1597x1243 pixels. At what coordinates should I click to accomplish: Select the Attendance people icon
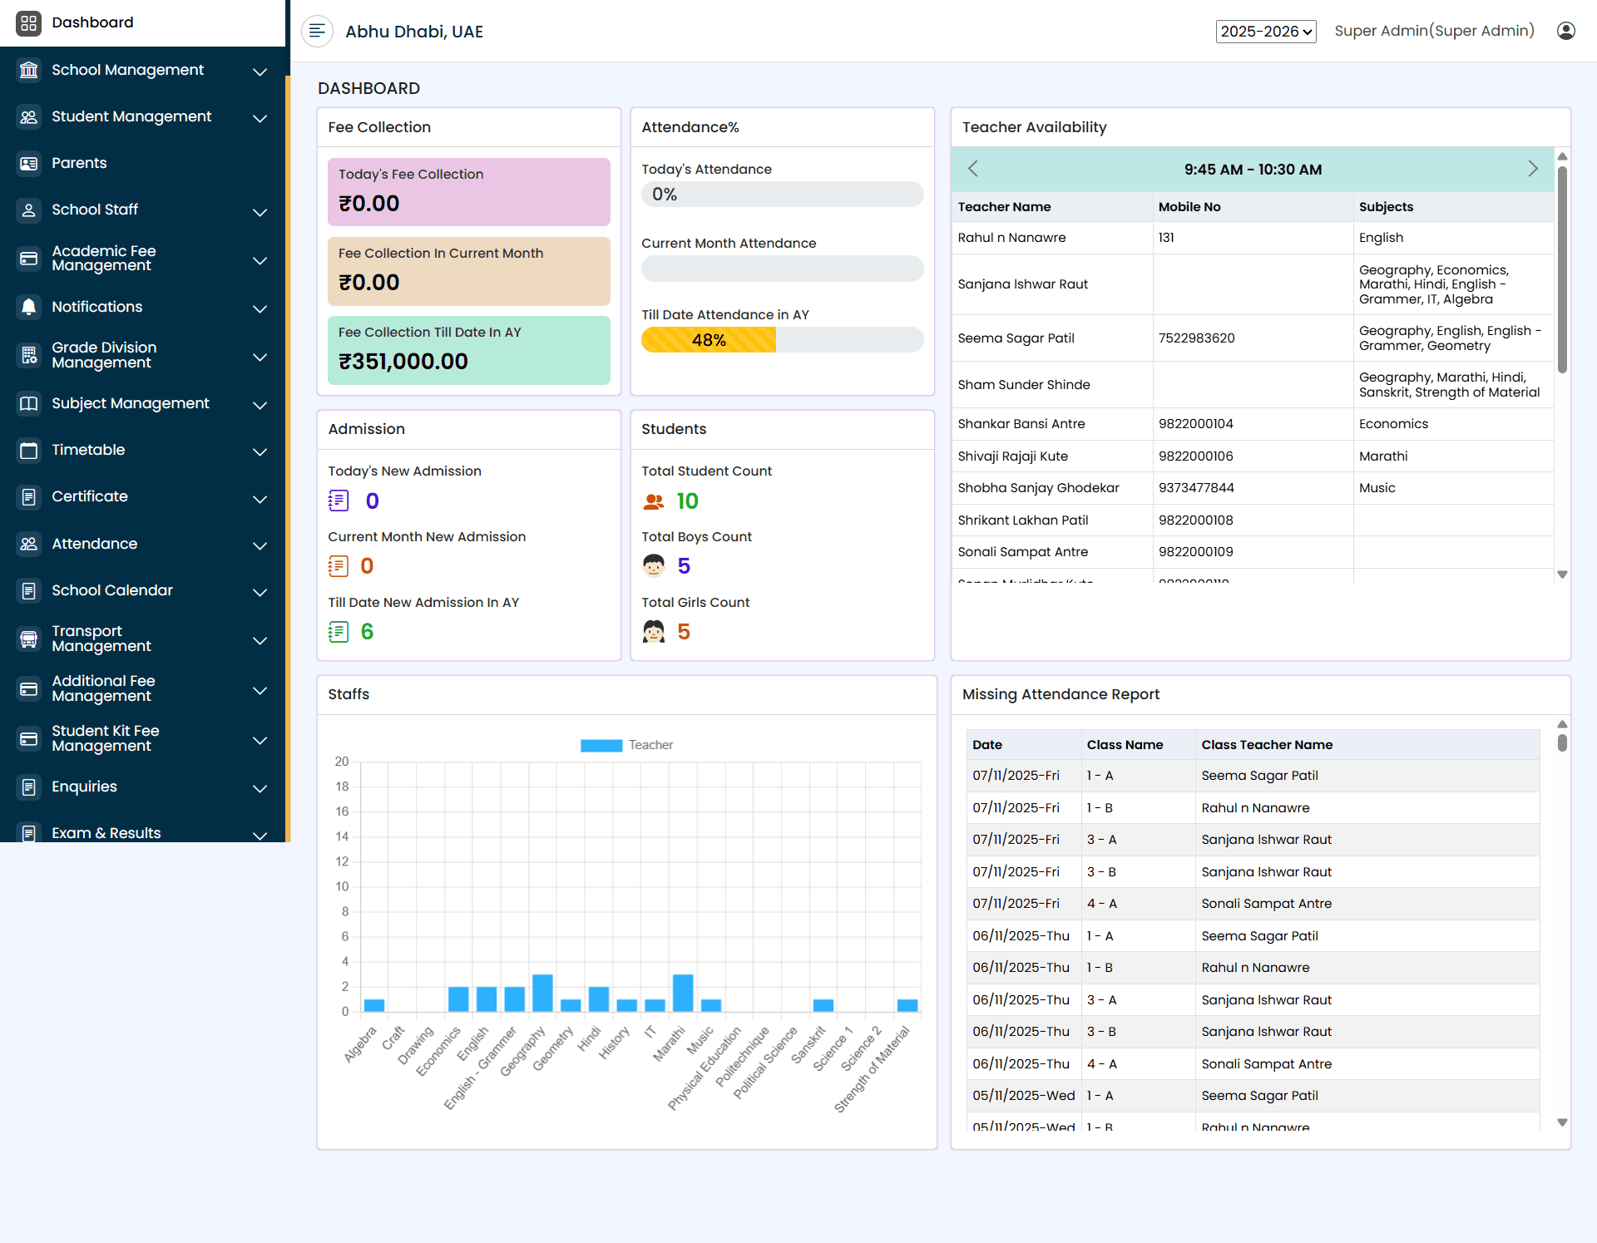(x=29, y=544)
